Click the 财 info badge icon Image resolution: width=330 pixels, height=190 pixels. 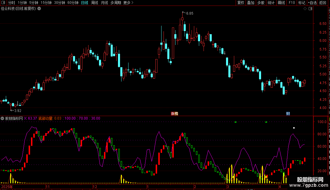pos(288,113)
